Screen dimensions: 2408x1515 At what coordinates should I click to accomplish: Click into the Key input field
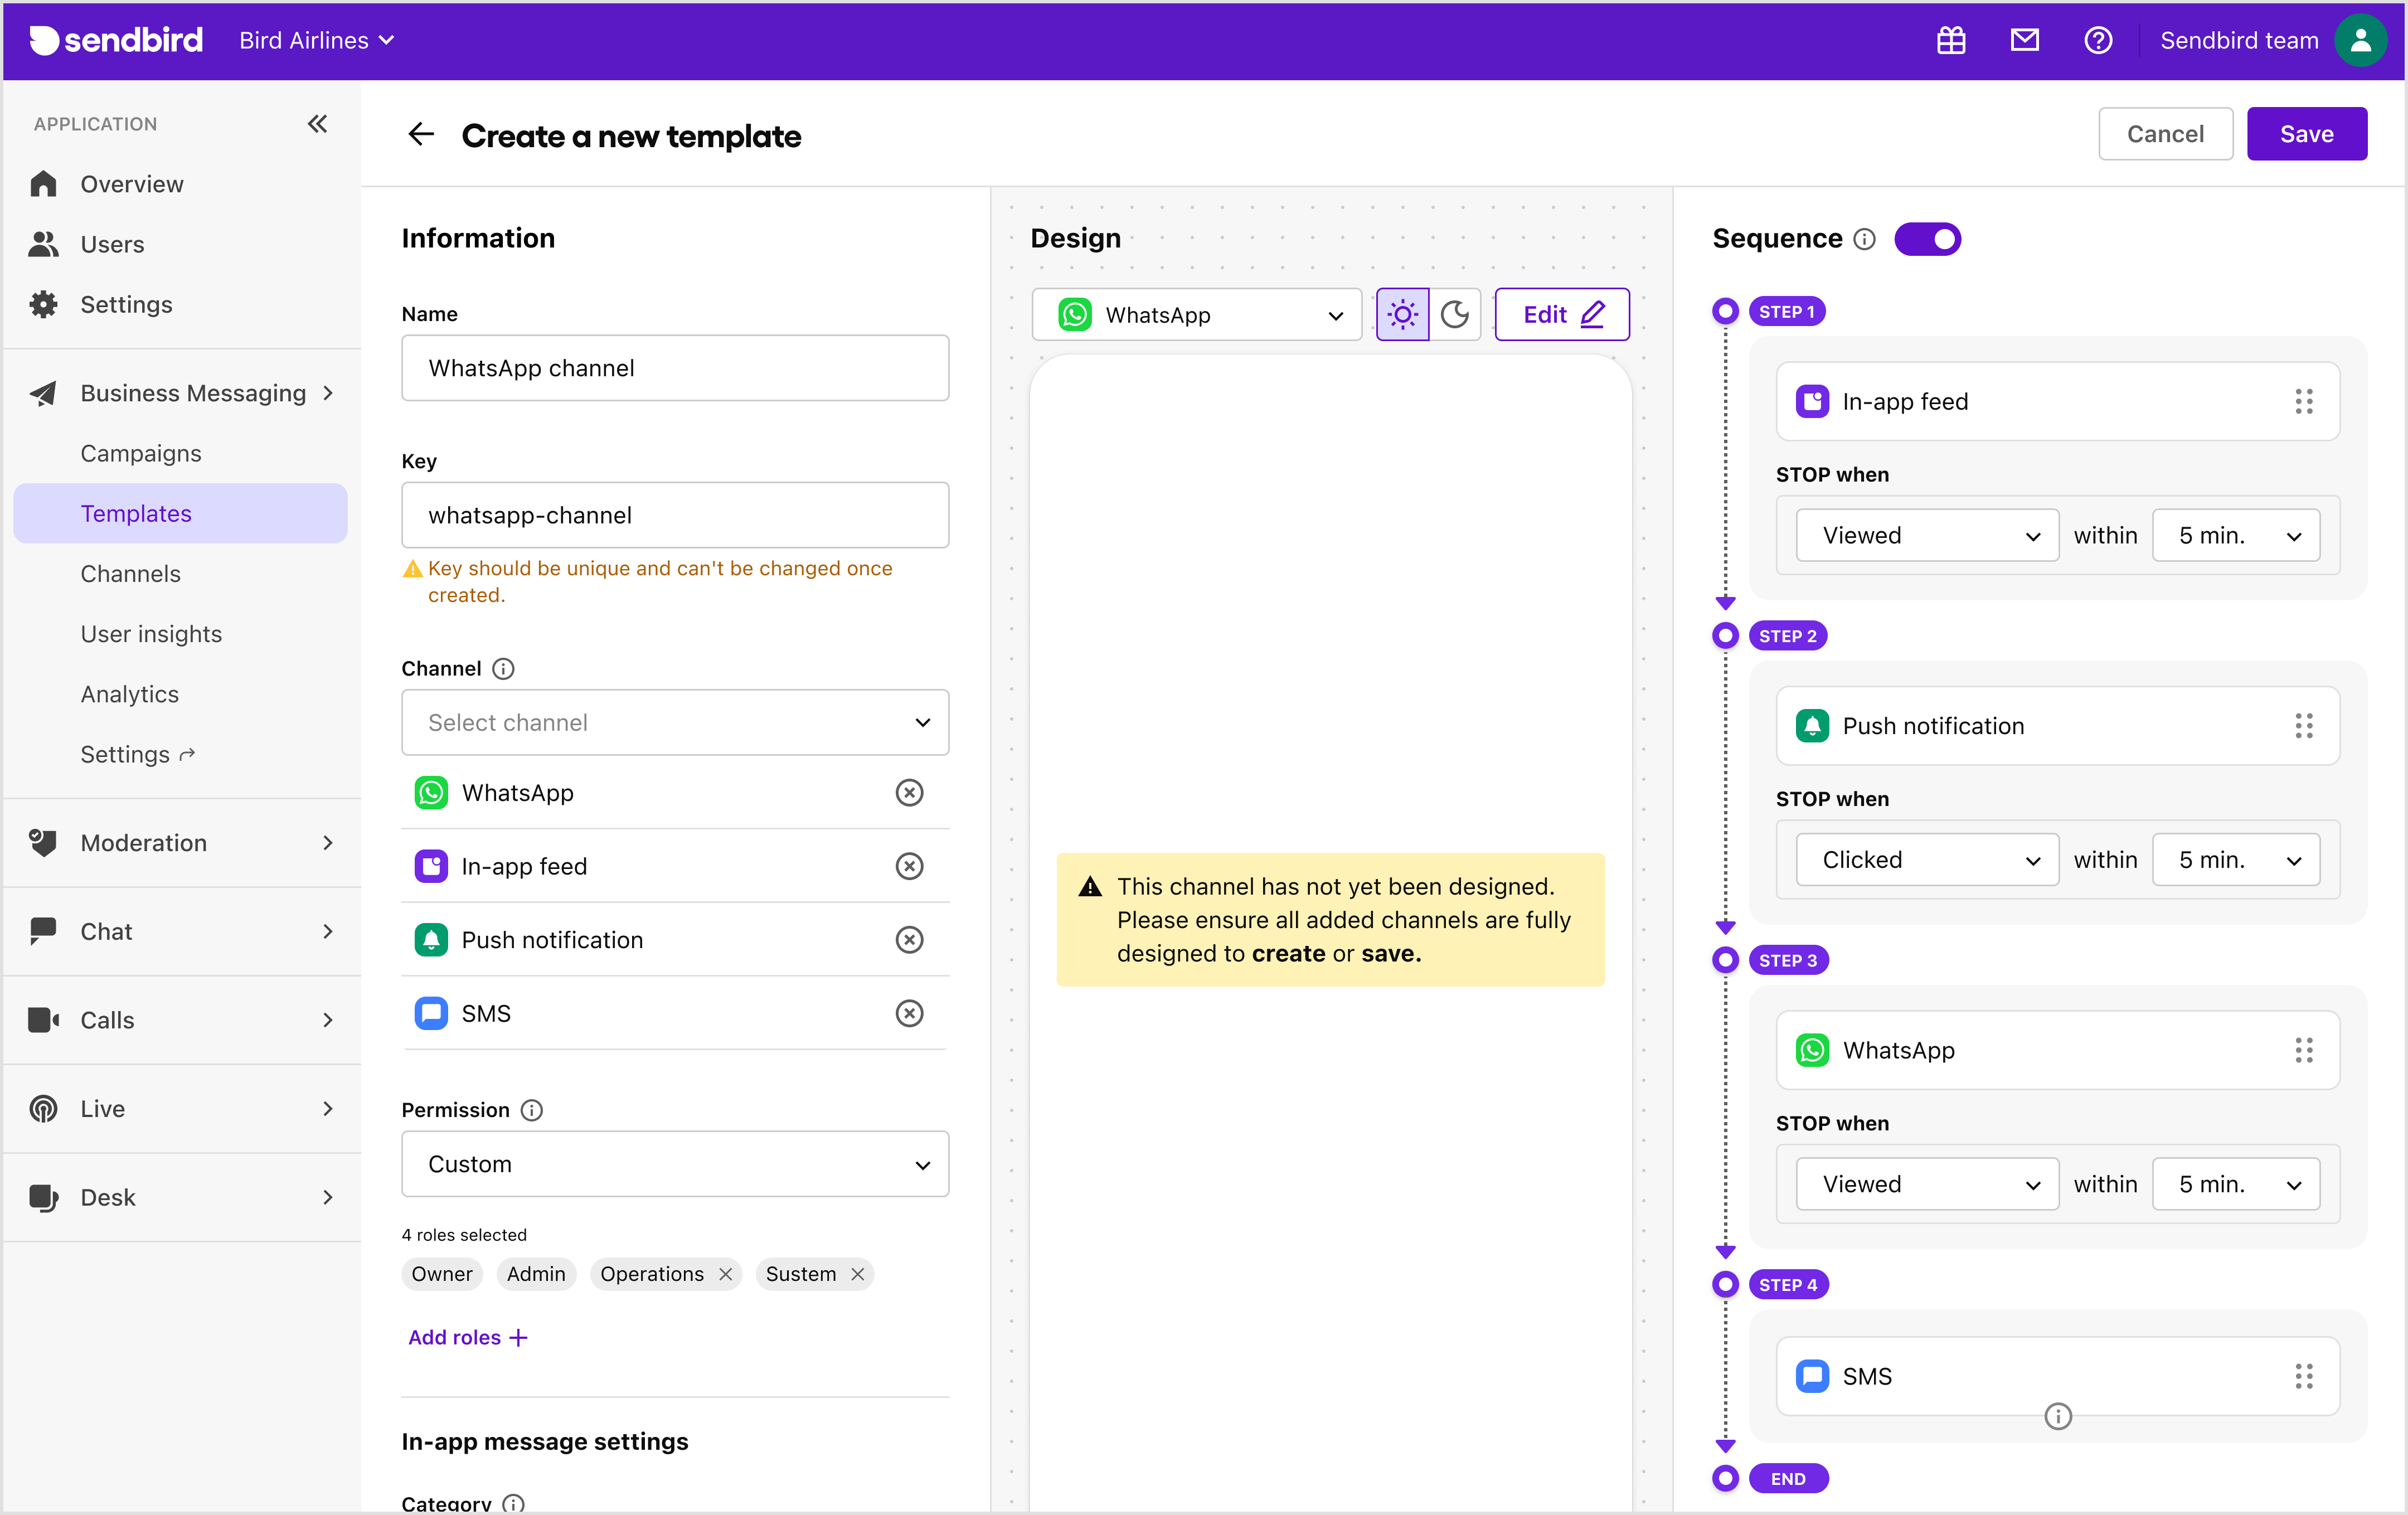(x=675, y=515)
